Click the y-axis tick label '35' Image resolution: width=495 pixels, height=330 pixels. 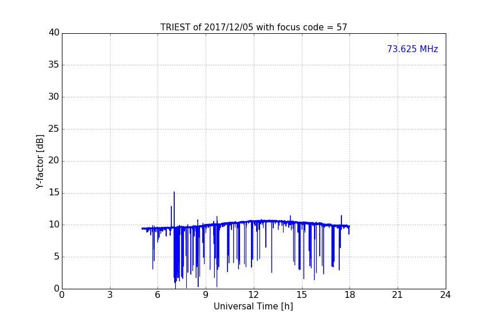pyautogui.click(x=54, y=65)
